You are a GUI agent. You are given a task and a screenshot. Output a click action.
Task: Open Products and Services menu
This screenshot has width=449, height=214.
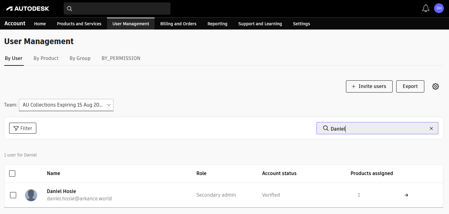(x=79, y=24)
